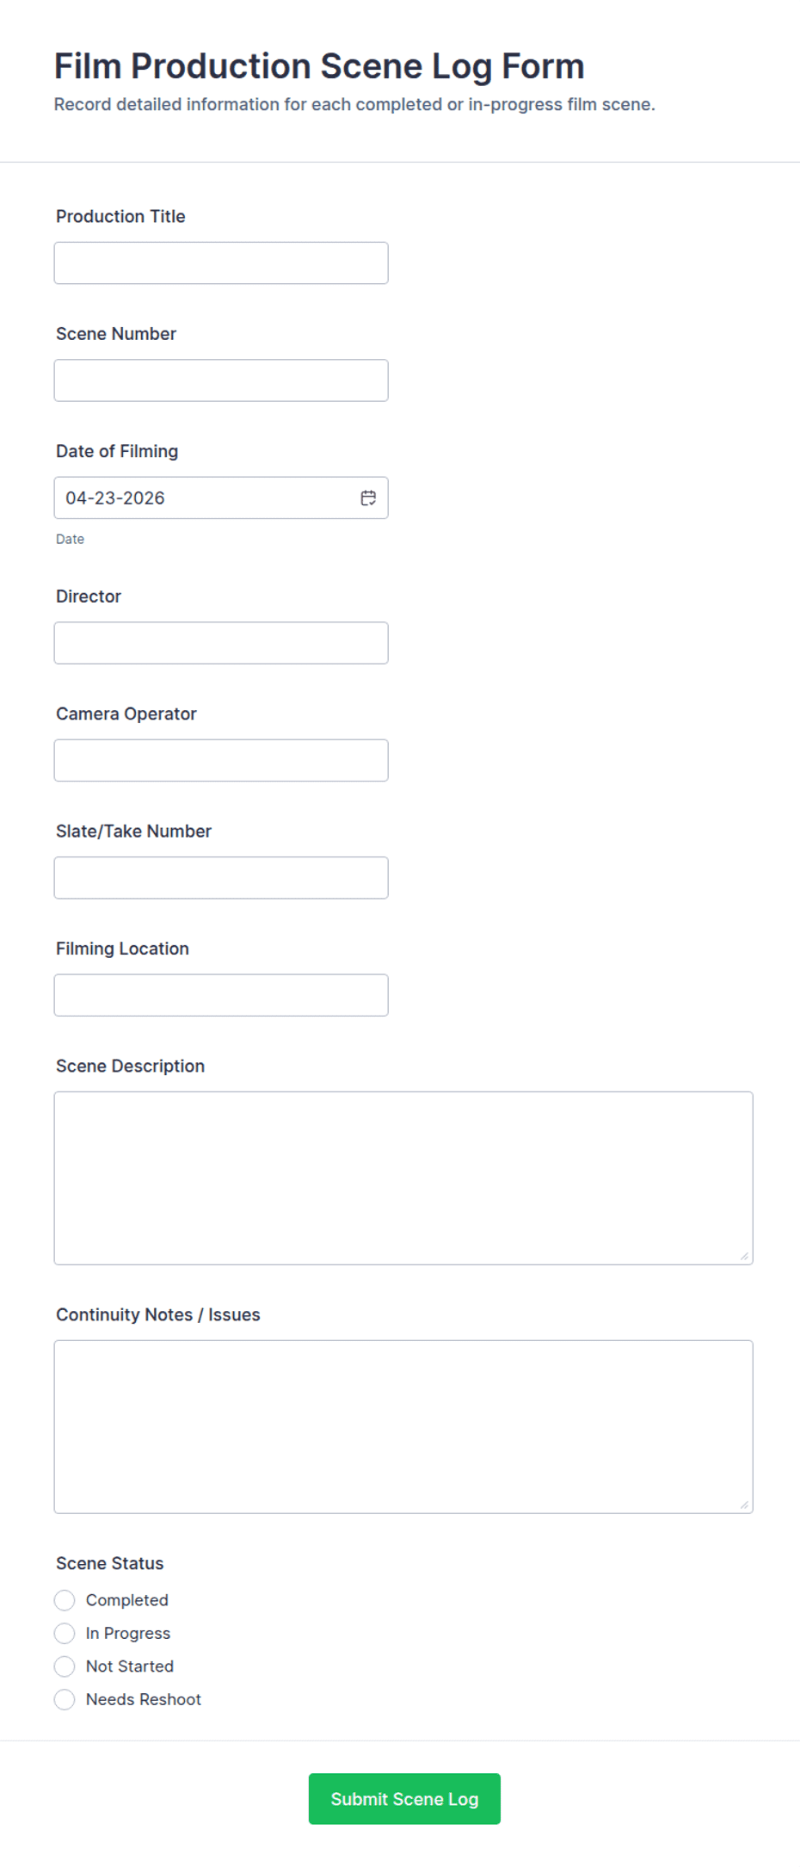The image size is (800, 1867).
Task: Click into the Scene Number field
Action: (x=221, y=380)
